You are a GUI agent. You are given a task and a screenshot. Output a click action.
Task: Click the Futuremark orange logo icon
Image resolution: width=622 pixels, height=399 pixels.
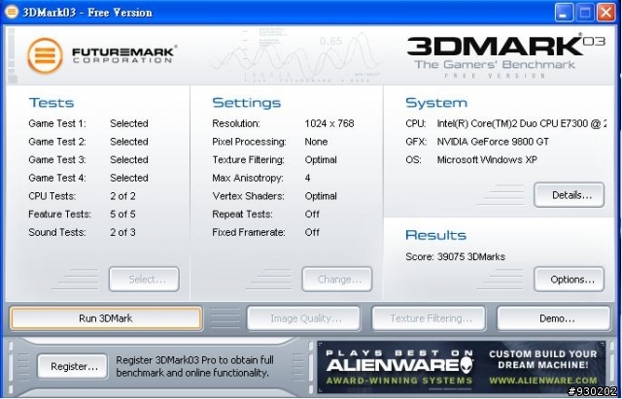pyautogui.click(x=45, y=55)
